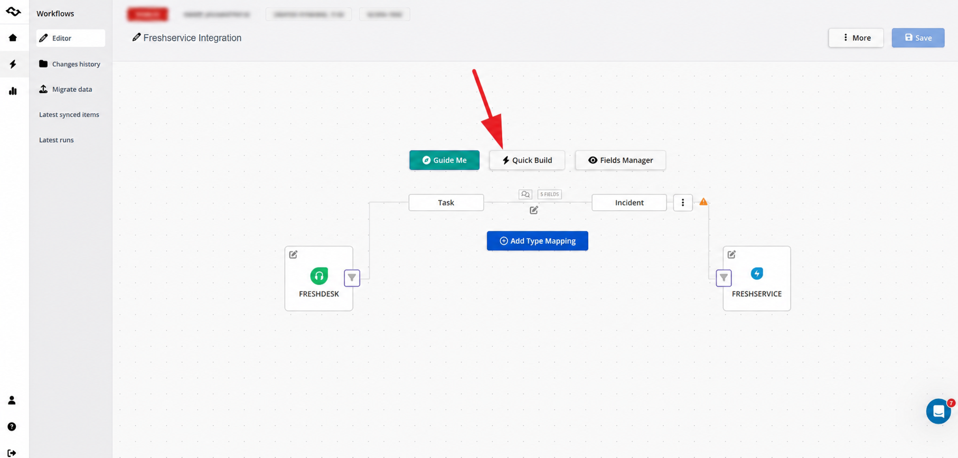Edit workflow name pencil icon

click(x=136, y=38)
